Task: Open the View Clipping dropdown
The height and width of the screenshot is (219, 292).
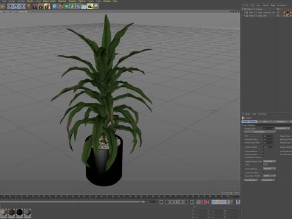Action: tap(269, 169)
